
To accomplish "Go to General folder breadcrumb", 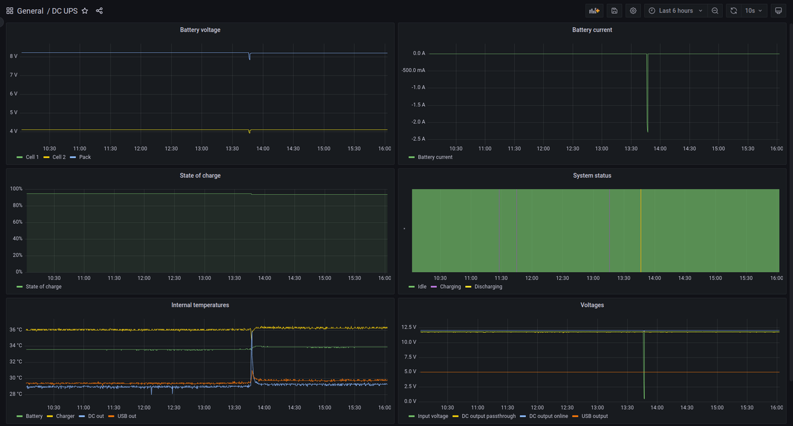I will [30, 11].
